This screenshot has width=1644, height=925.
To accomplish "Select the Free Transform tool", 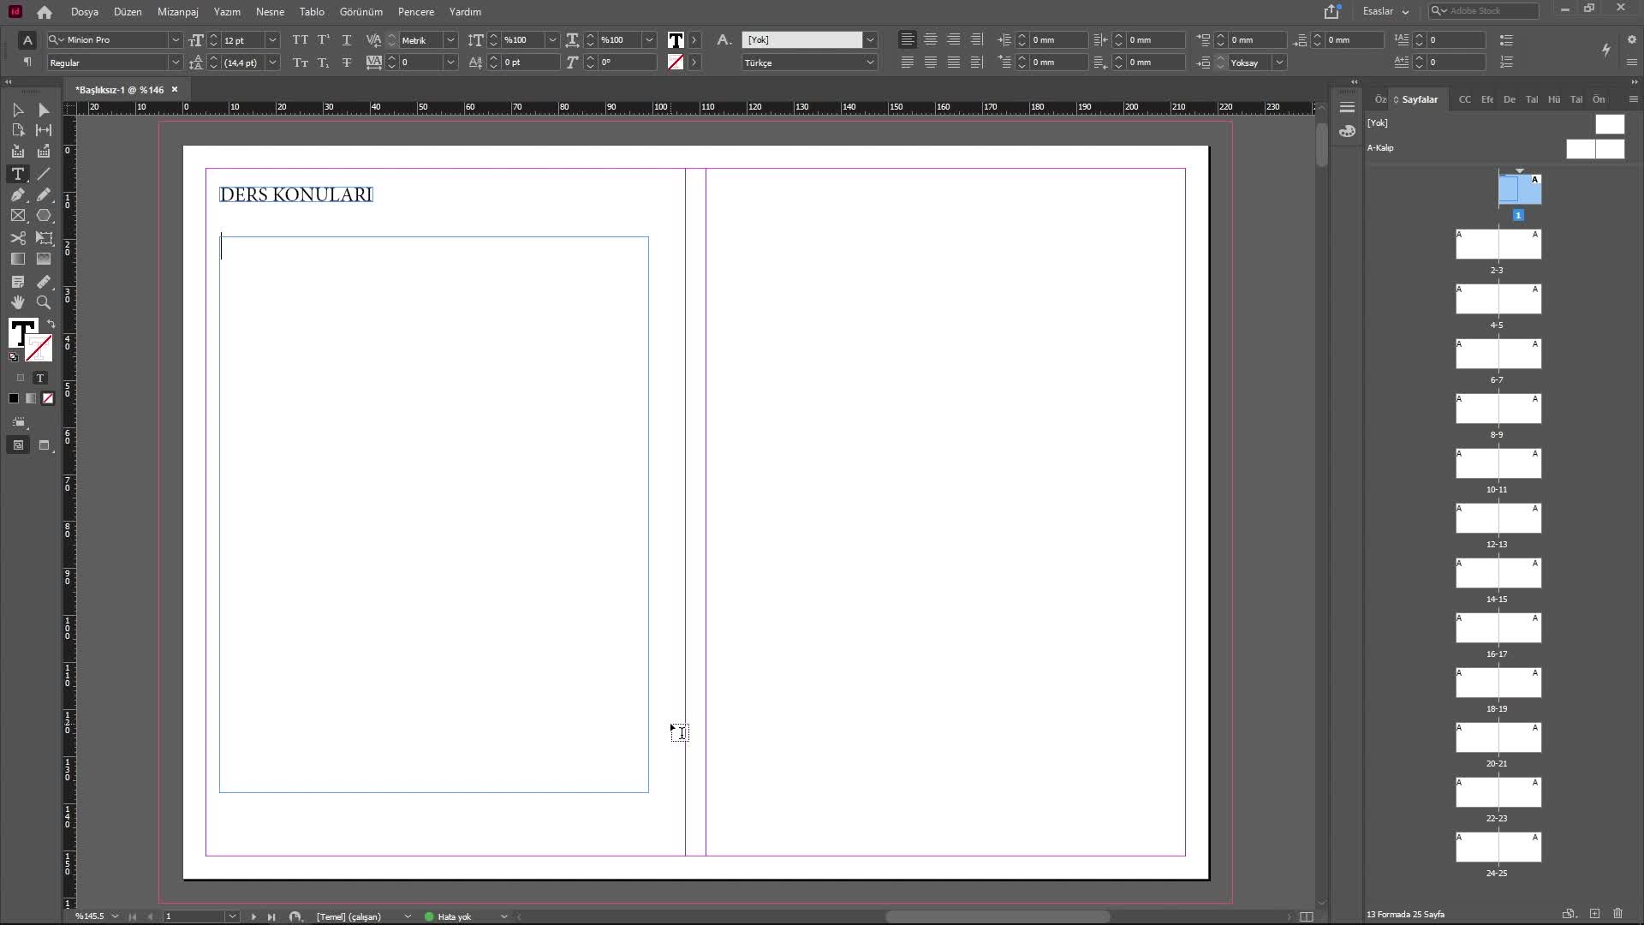I will (44, 238).
